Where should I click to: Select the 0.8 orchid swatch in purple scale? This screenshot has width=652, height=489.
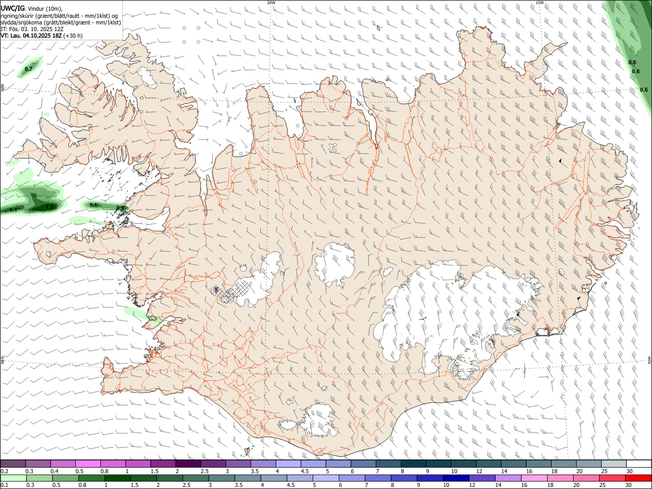point(113,464)
